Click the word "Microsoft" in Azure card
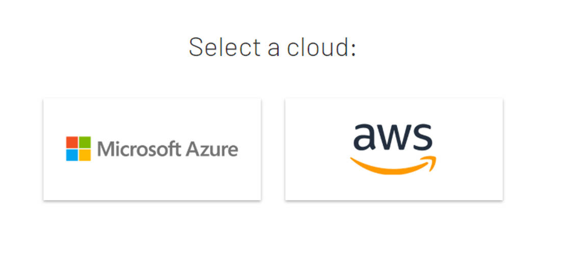565x278 pixels. click(139, 149)
